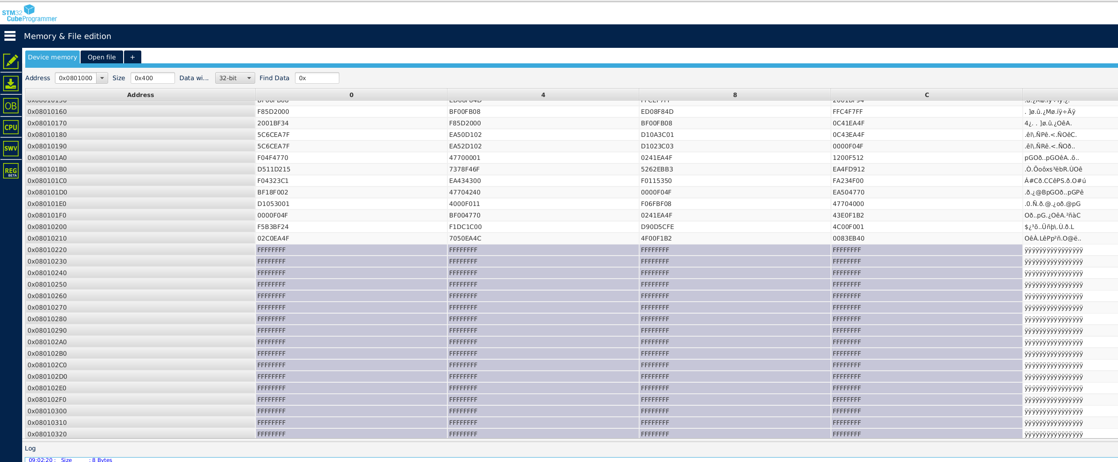Select address row 0x08010320
Viewport: 1118px width, 462px height.
click(x=140, y=434)
